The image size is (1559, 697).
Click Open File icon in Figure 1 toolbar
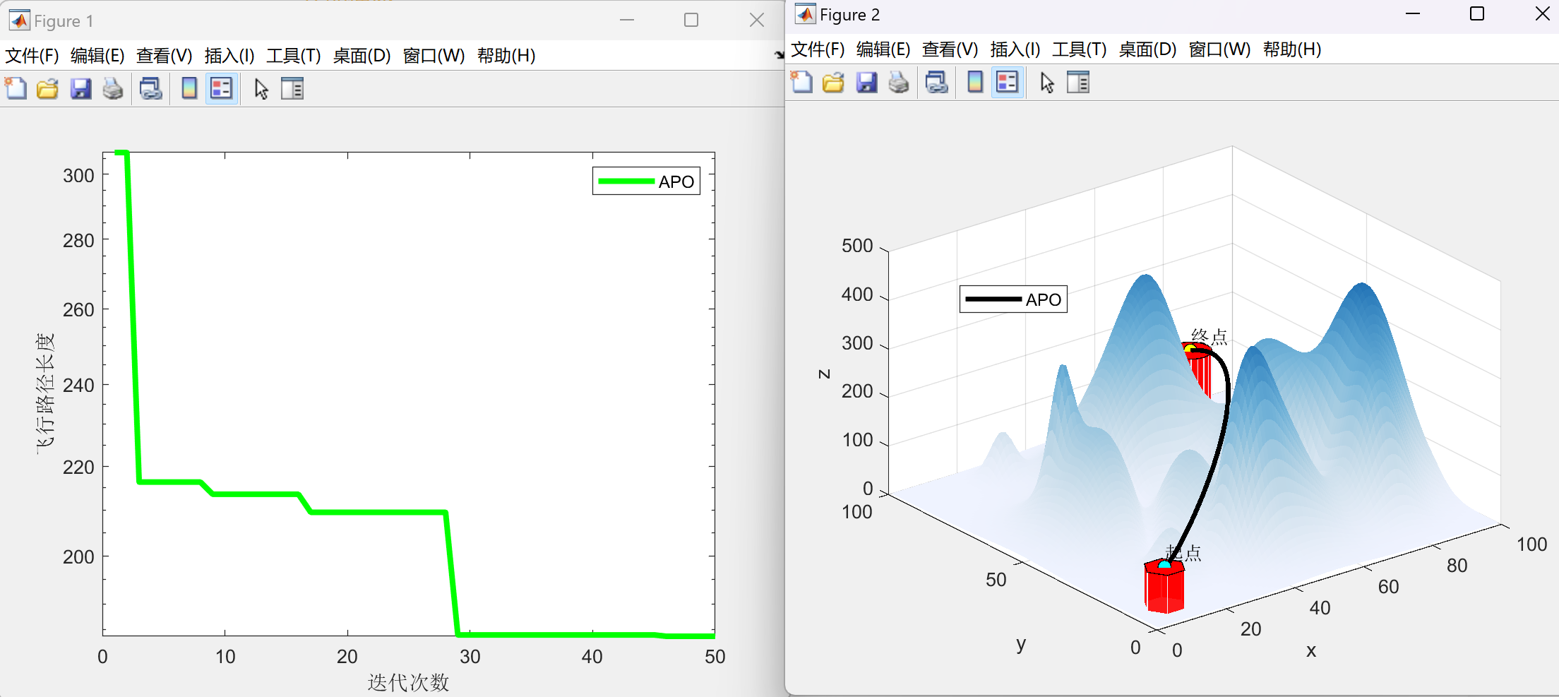click(x=47, y=89)
